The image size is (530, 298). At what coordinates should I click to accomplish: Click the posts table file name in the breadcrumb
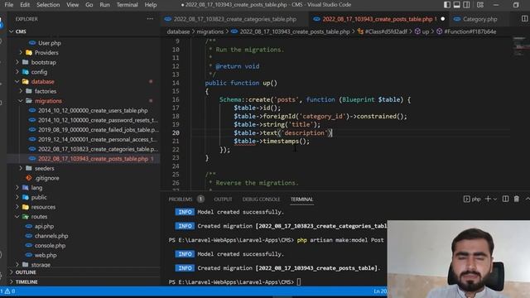point(295,31)
